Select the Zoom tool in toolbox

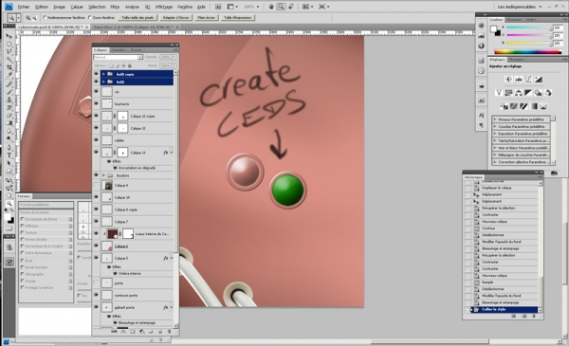[x=9, y=203]
